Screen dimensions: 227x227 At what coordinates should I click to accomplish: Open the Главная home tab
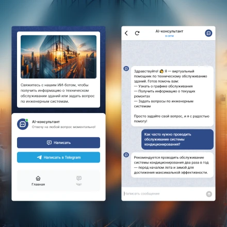[x=38, y=181]
